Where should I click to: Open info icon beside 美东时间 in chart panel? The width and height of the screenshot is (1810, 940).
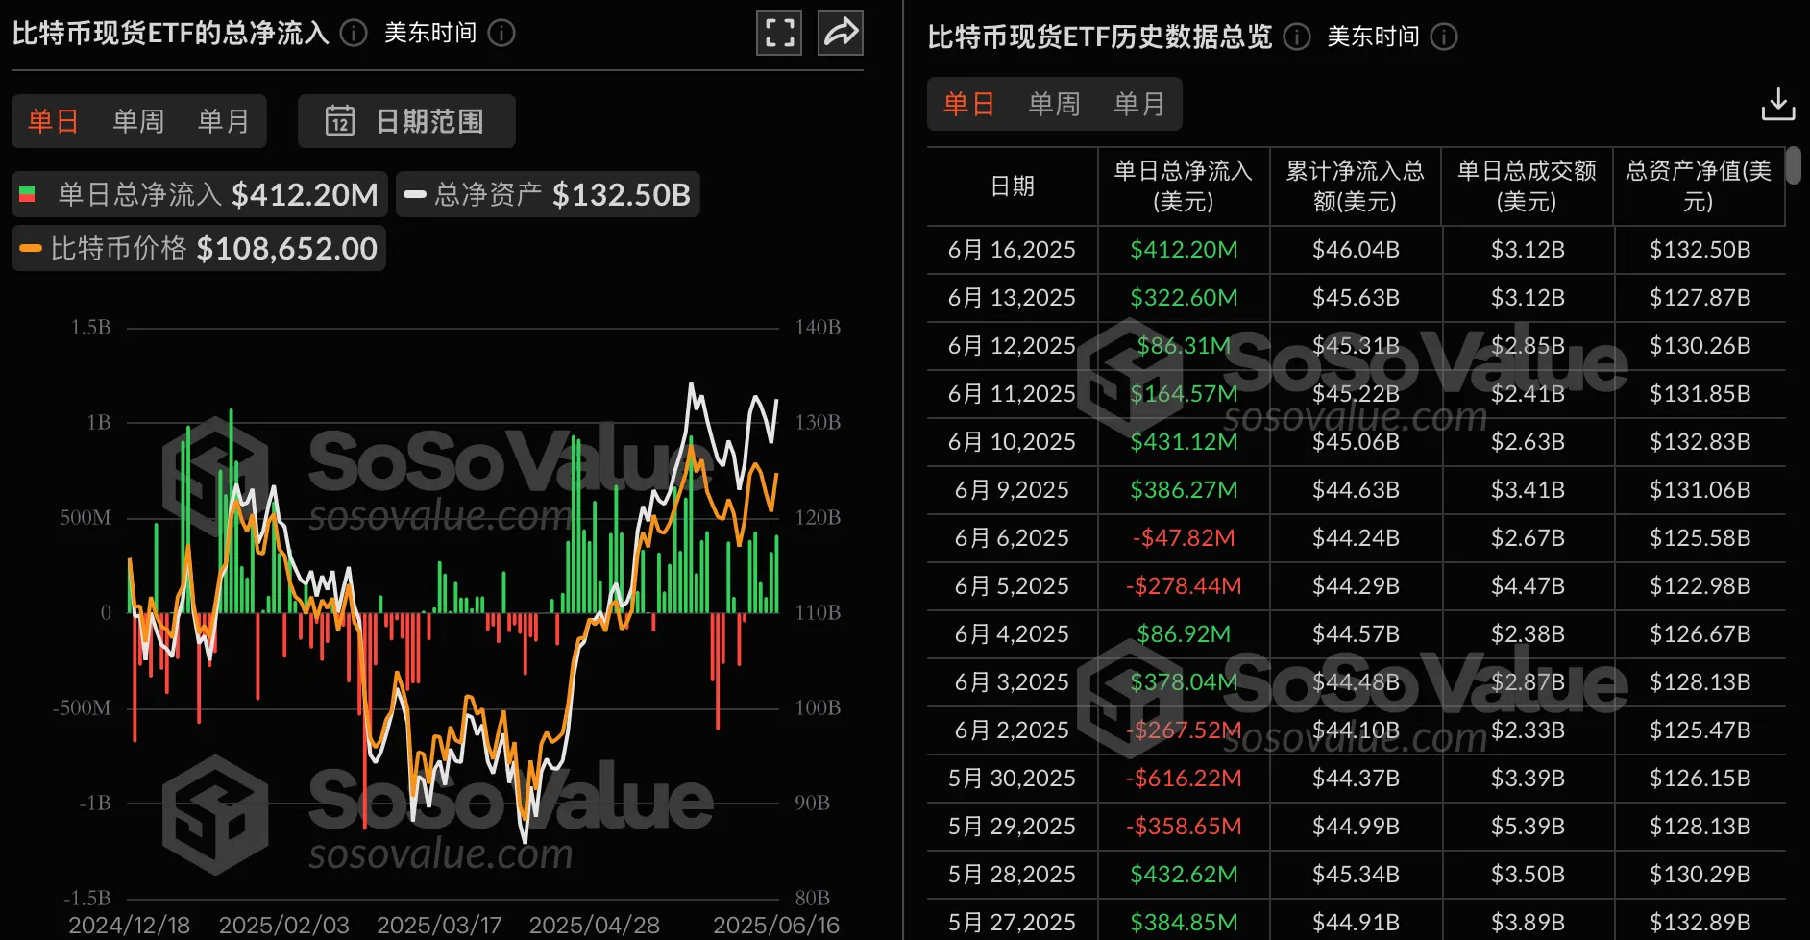[501, 34]
